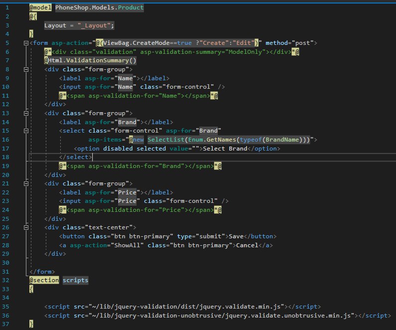Image resolution: width=396 pixels, height=330 pixels.
Task: Click the "Edit" string literal
Action: 244,43
